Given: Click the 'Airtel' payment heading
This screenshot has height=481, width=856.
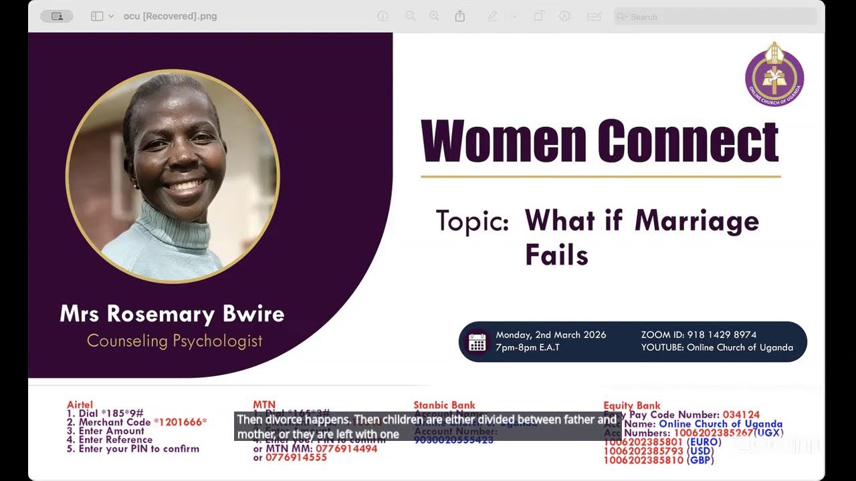Looking at the screenshot, I should (80, 405).
